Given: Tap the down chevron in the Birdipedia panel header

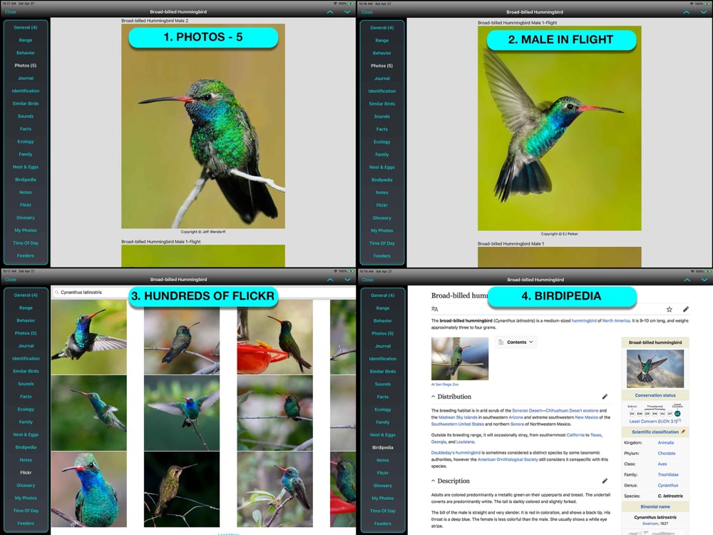Looking at the screenshot, I should pos(704,280).
